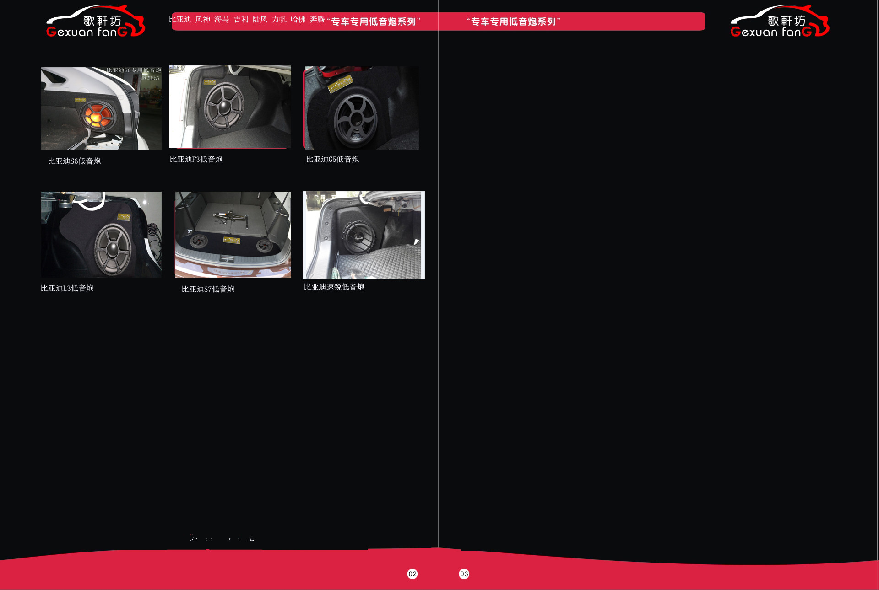
Task: Click the page number 02 badge
Action: coord(412,574)
